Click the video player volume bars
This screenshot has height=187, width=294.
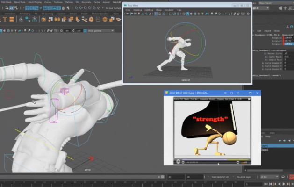click(x=244, y=162)
